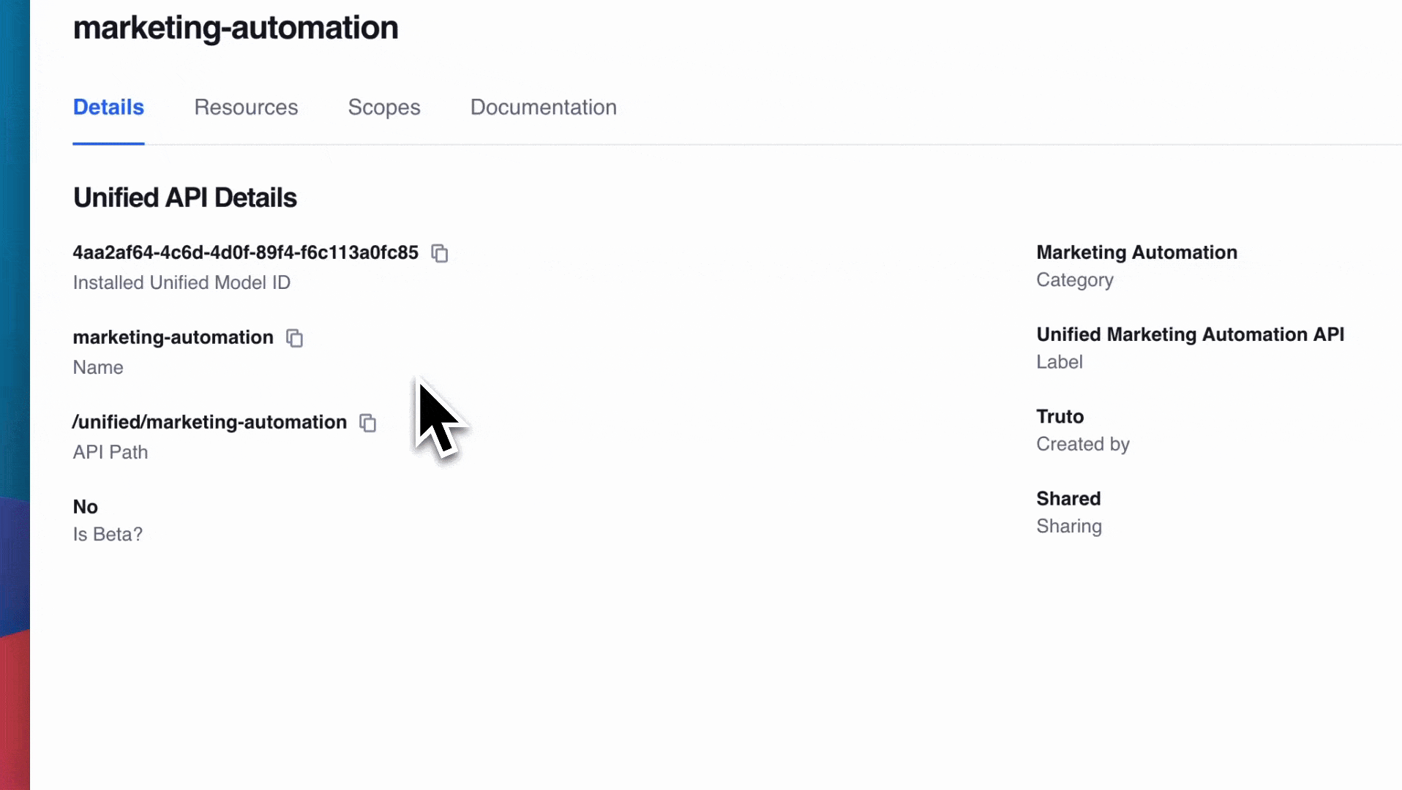
Task: Click the Name caption under marketing-automation
Action: tap(98, 367)
